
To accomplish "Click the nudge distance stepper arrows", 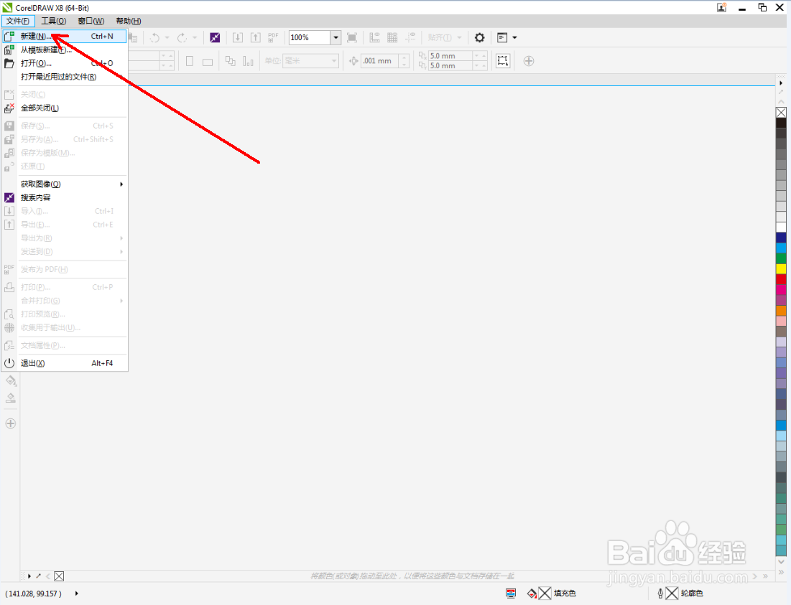I will coord(404,61).
